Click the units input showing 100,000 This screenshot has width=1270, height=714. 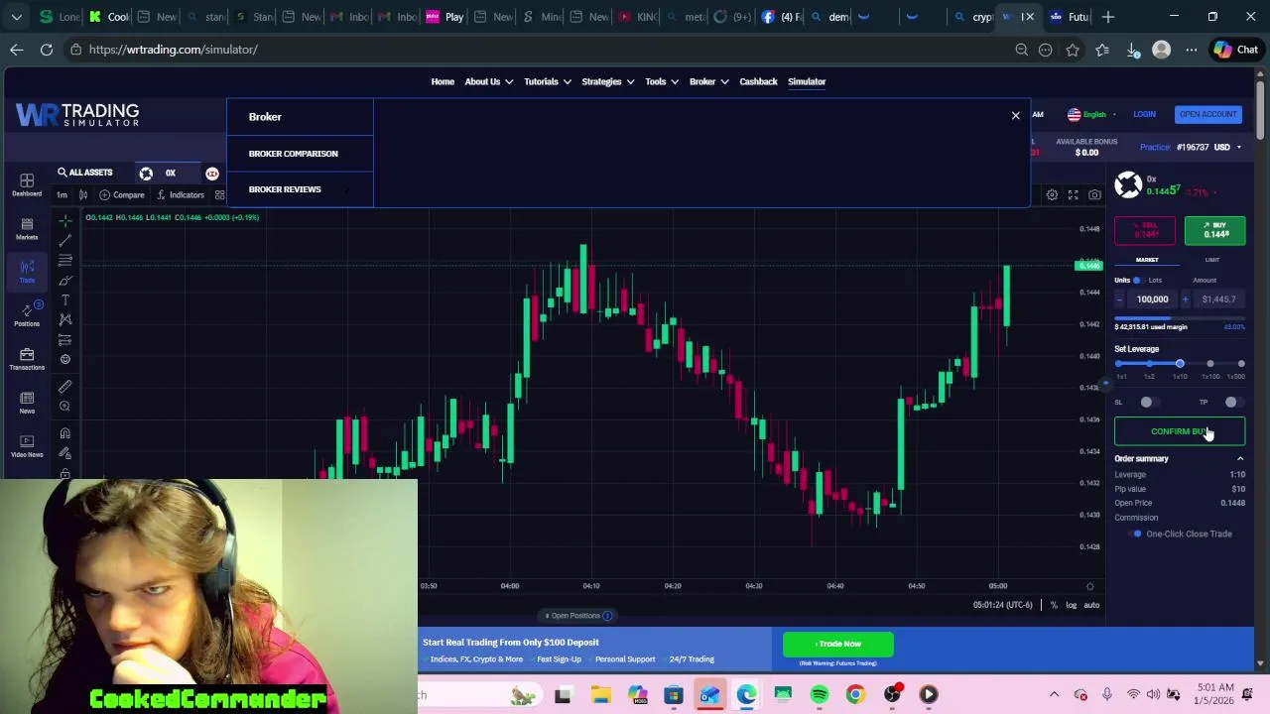click(x=1152, y=299)
